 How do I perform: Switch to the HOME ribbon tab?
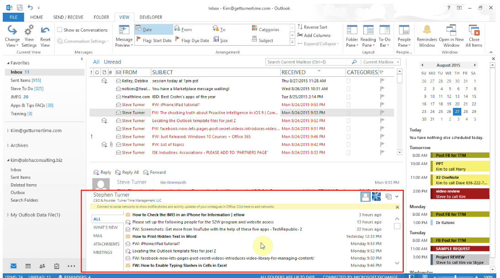[37, 17]
